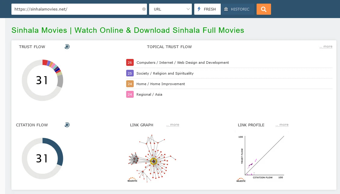Viewport: 340px width, 194px height.
Task: Switch to the Fresh index
Action: tap(207, 9)
